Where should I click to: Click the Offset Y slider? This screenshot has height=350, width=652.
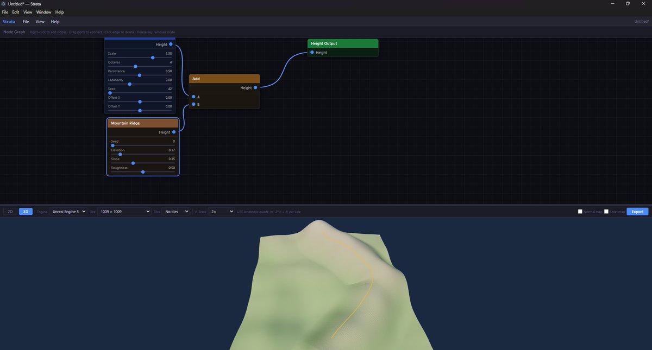coord(140,110)
